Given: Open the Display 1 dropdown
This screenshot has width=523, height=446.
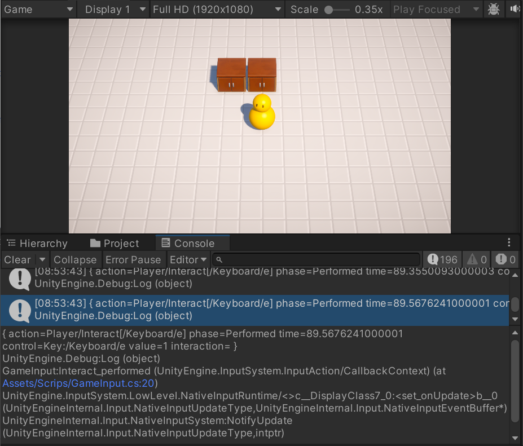Looking at the screenshot, I should [113, 9].
